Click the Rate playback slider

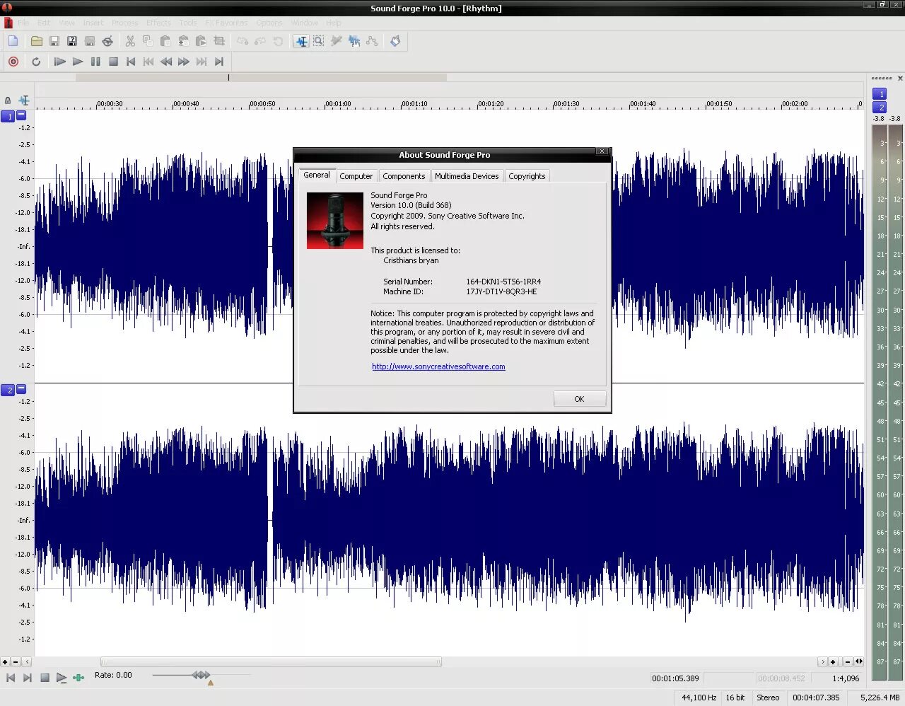[201, 675]
